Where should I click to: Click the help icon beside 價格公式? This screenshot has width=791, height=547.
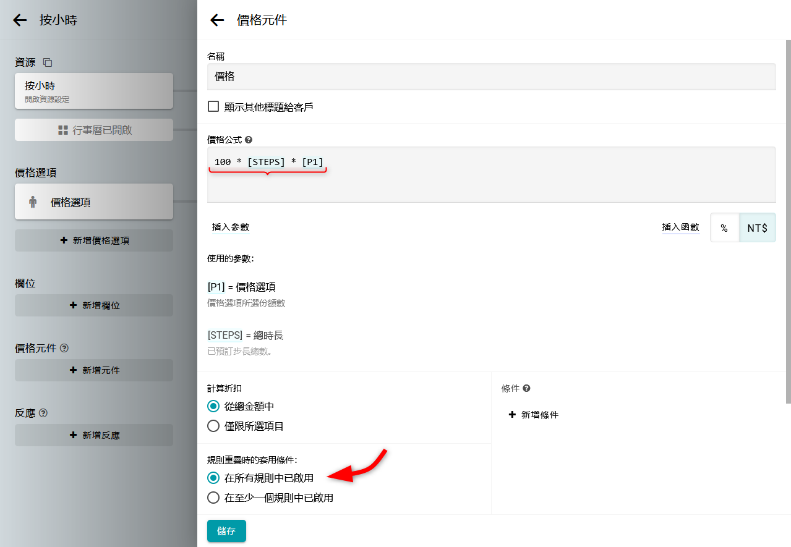pyautogui.click(x=249, y=140)
